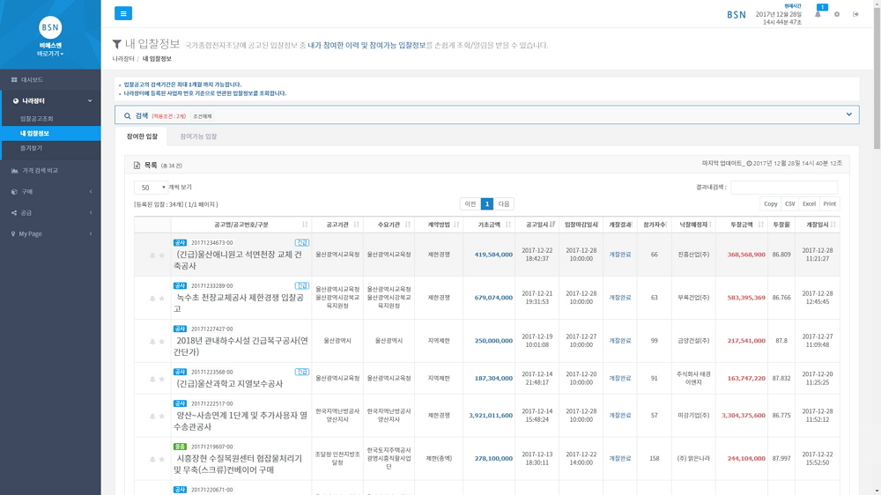
Task: Open bid title 시흥장현 수질복원센터 협잡물처리기
Action: [240, 464]
